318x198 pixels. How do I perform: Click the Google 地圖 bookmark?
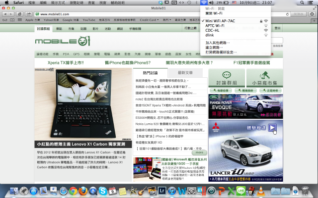(71, 20)
